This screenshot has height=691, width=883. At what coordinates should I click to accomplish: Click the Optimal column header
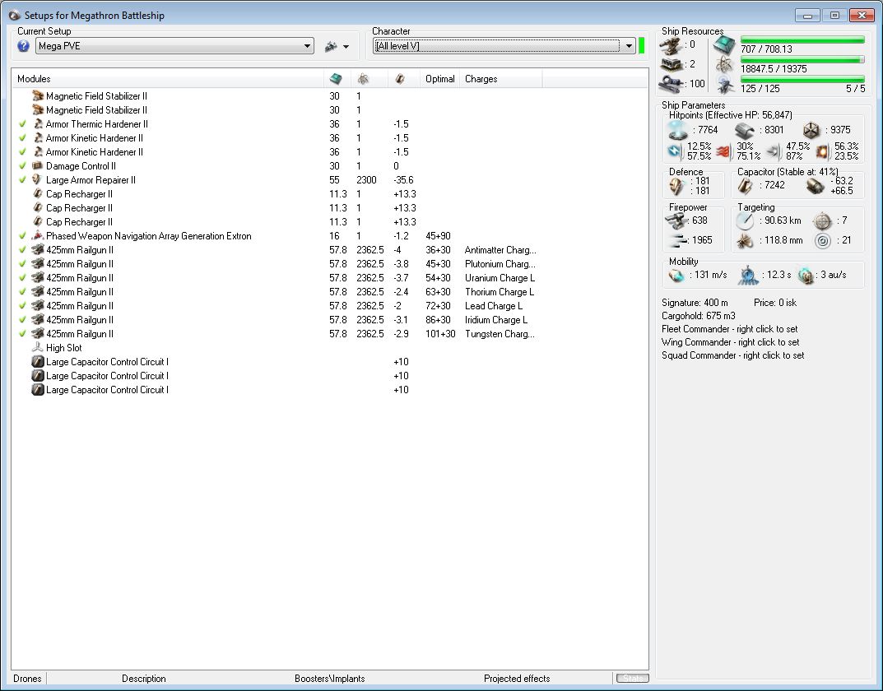click(x=439, y=79)
